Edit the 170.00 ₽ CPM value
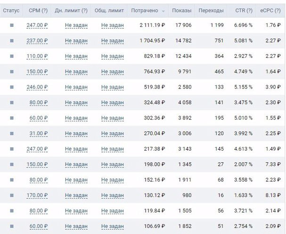This screenshot has width=286, height=234. pos(37,195)
